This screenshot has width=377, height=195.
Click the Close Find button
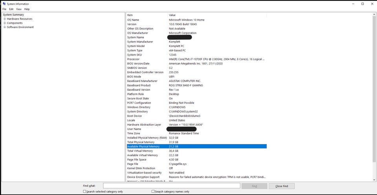click(282, 186)
